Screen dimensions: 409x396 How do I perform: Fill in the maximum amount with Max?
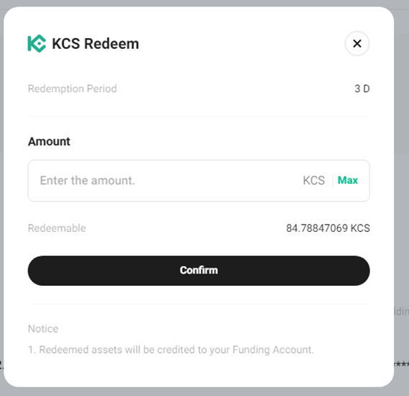(x=348, y=180)
